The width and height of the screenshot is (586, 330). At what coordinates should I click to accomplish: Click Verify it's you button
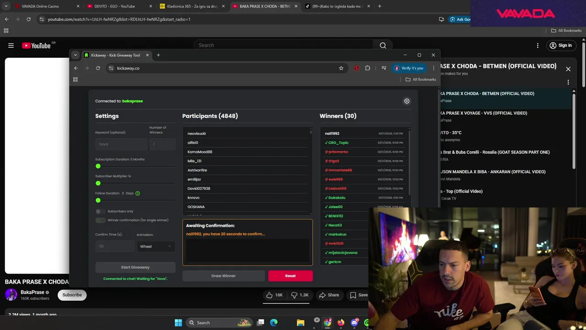coord(409,68)
